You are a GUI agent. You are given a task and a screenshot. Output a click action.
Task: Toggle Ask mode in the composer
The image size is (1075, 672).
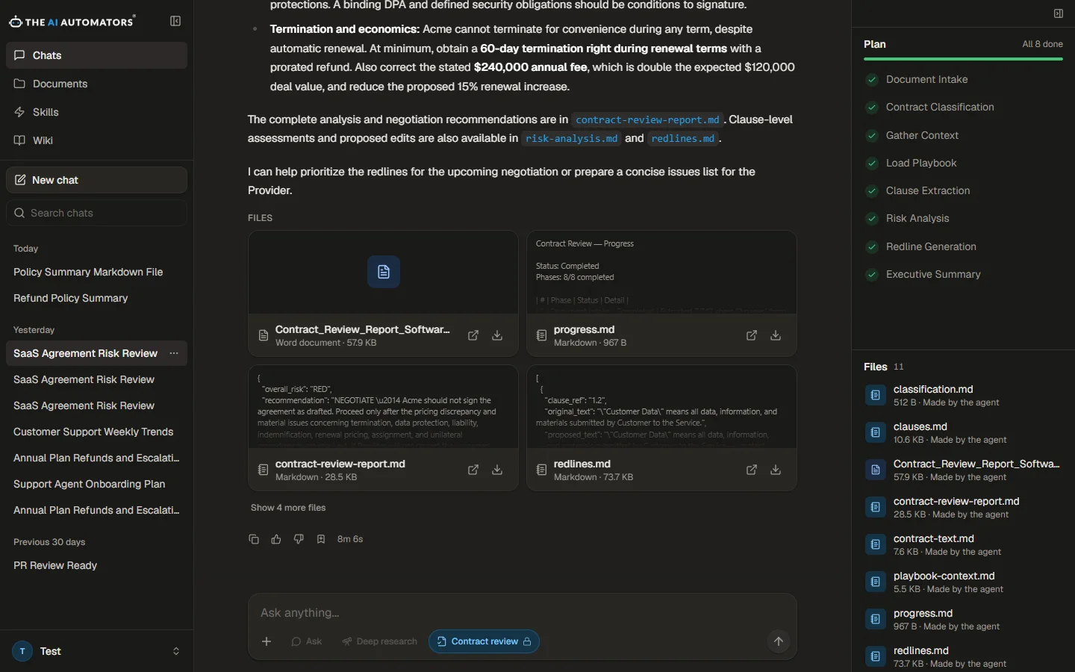tap(307, 641)
